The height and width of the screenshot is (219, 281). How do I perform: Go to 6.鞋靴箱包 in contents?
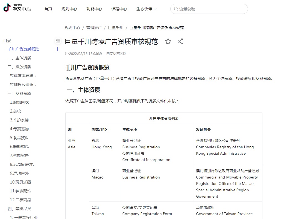click(x=19, y=147)
